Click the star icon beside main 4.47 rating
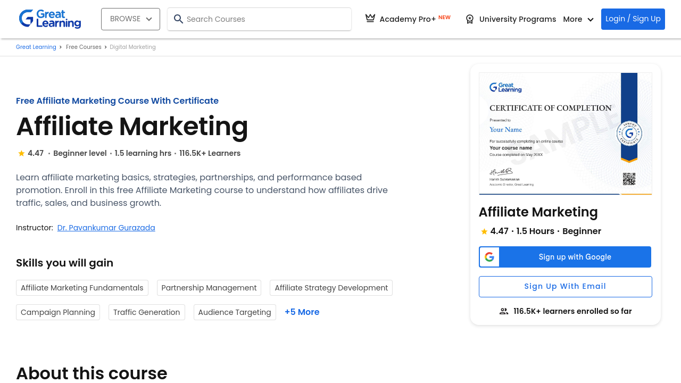681x383 pixels. click(21, 153)
